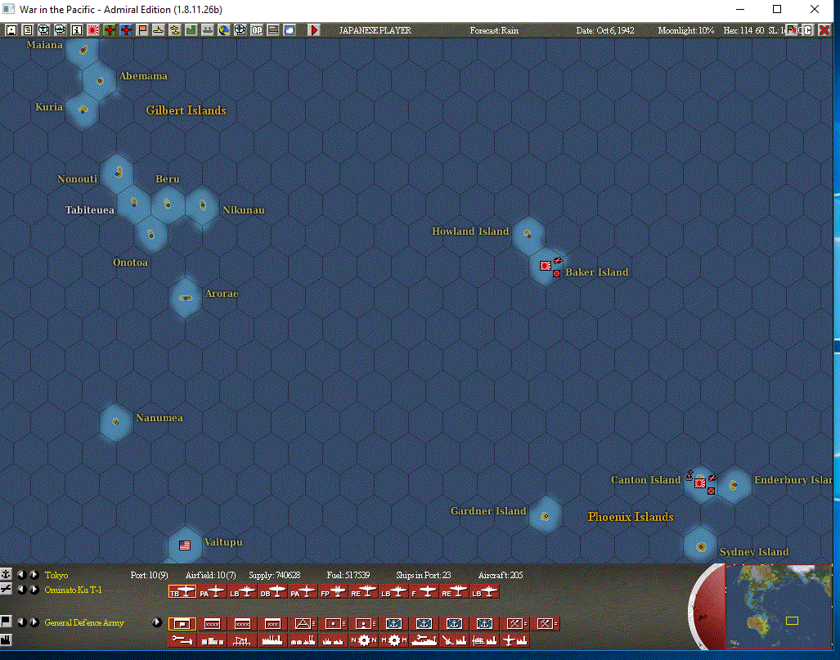840x660 pixels.
Task: Click the first N gear N industry icon
Action: (364, 640)
